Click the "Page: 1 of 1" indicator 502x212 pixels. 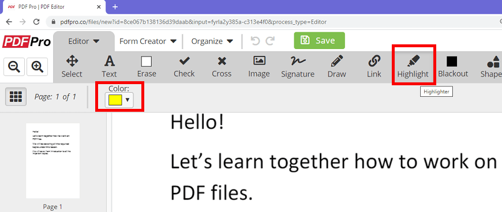tap(55, 97)
